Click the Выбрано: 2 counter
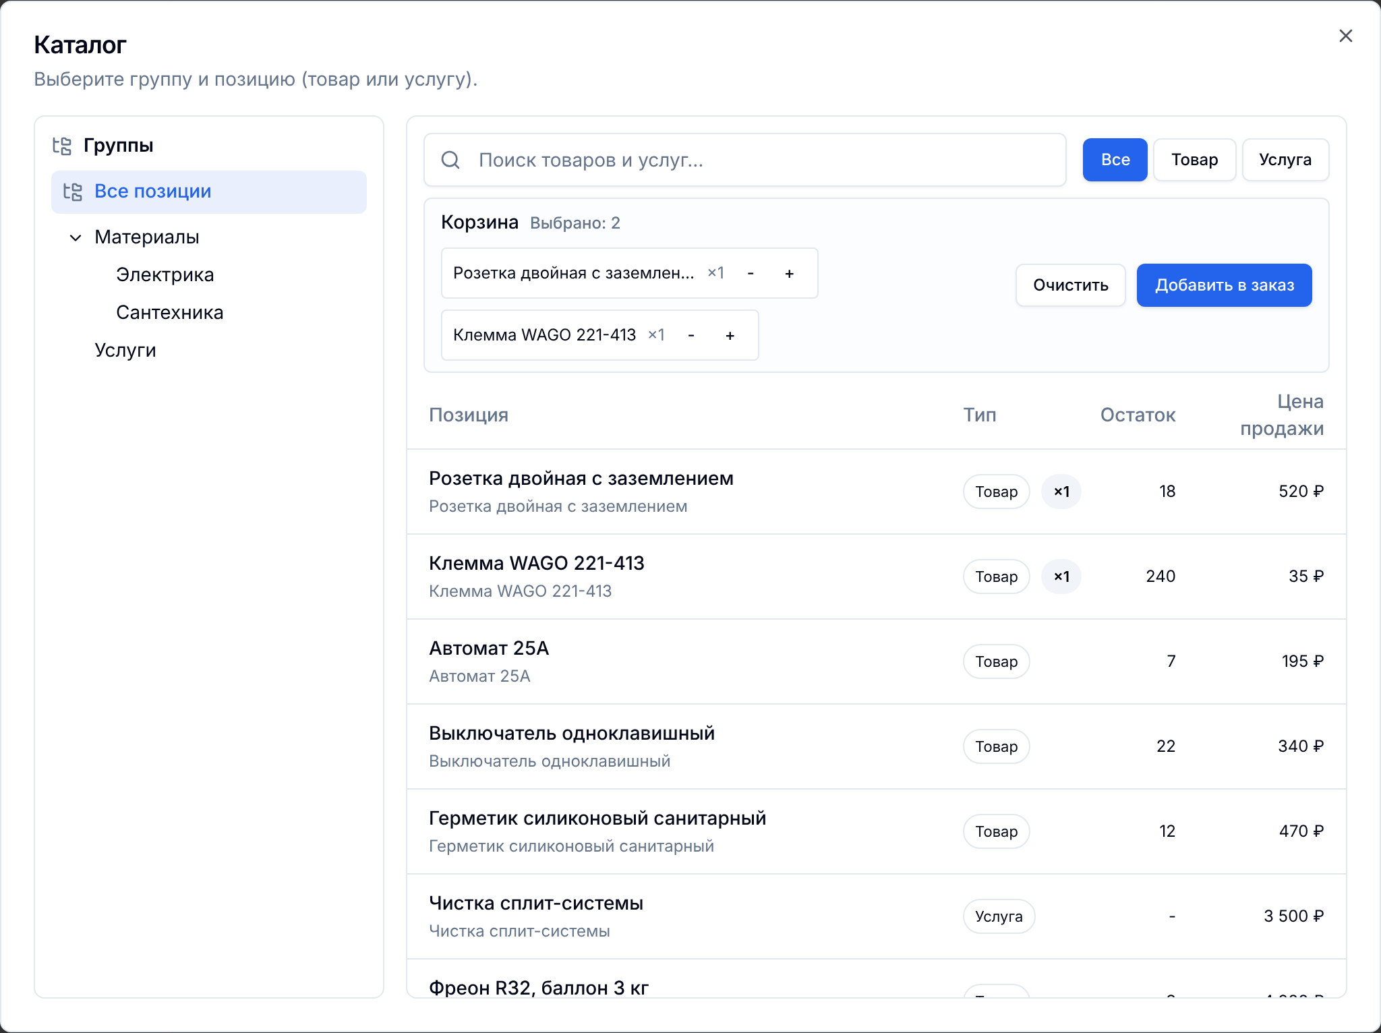The width and height of the screenshot is (1381, 1033). pos(575,223)
